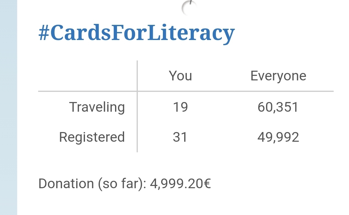The image size is (349, 215).
Task: Click the circular pin hole icon at top
Action: point(189,8)
